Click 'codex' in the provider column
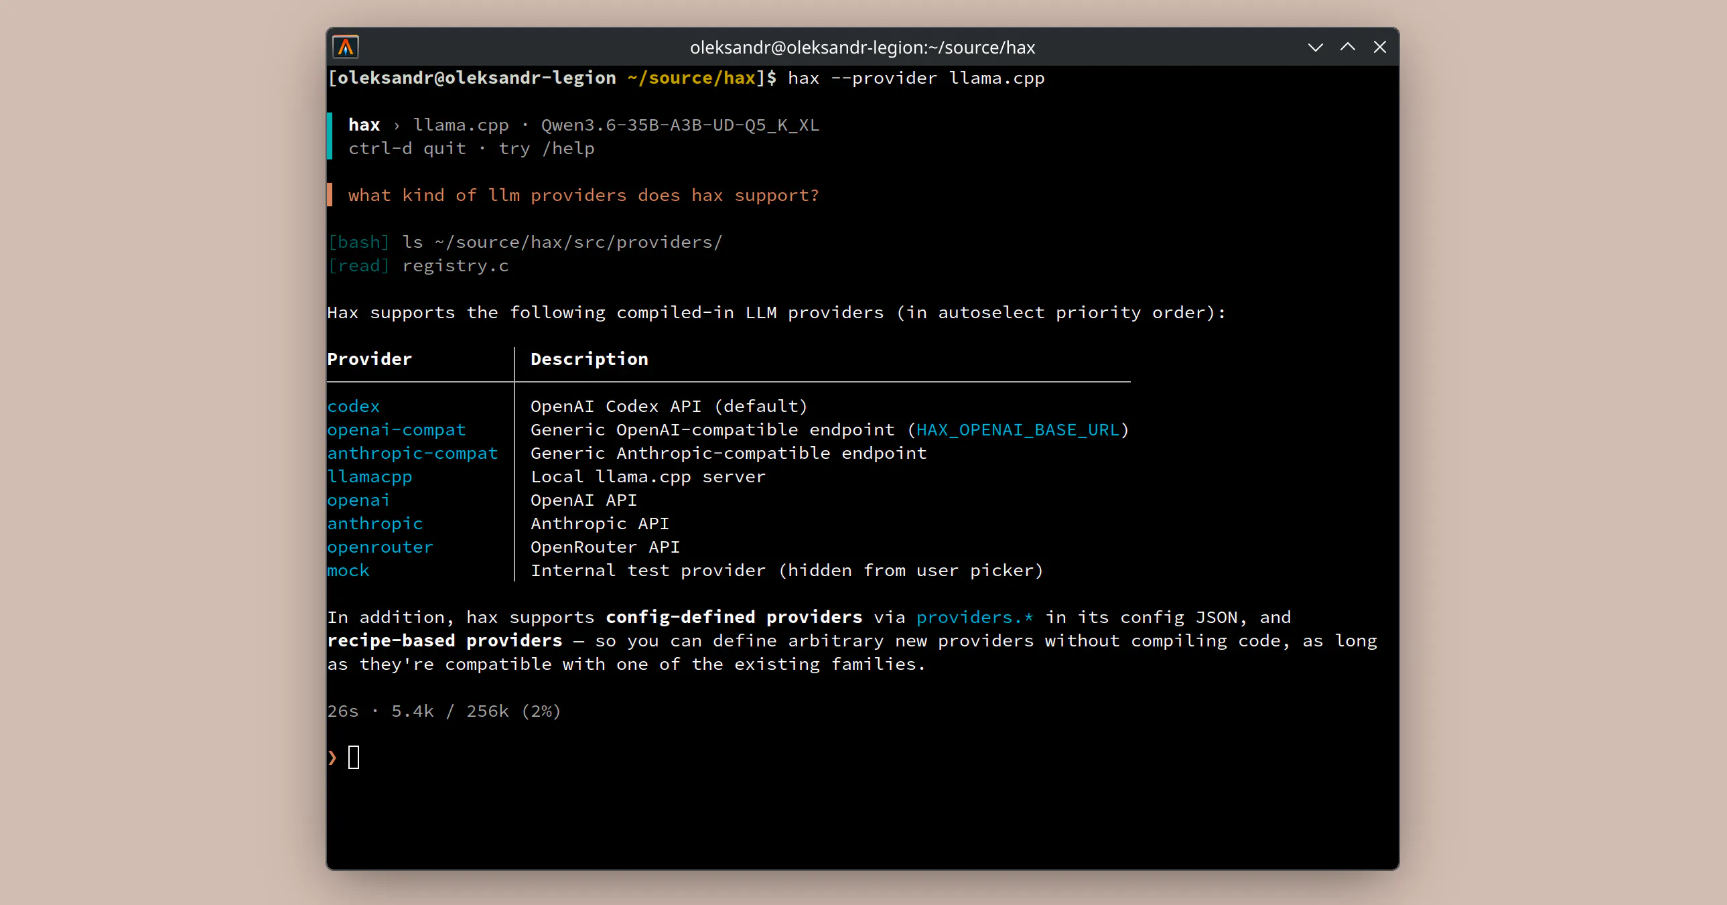Screen dimensions: 1727x905 (x=353, y=407)
